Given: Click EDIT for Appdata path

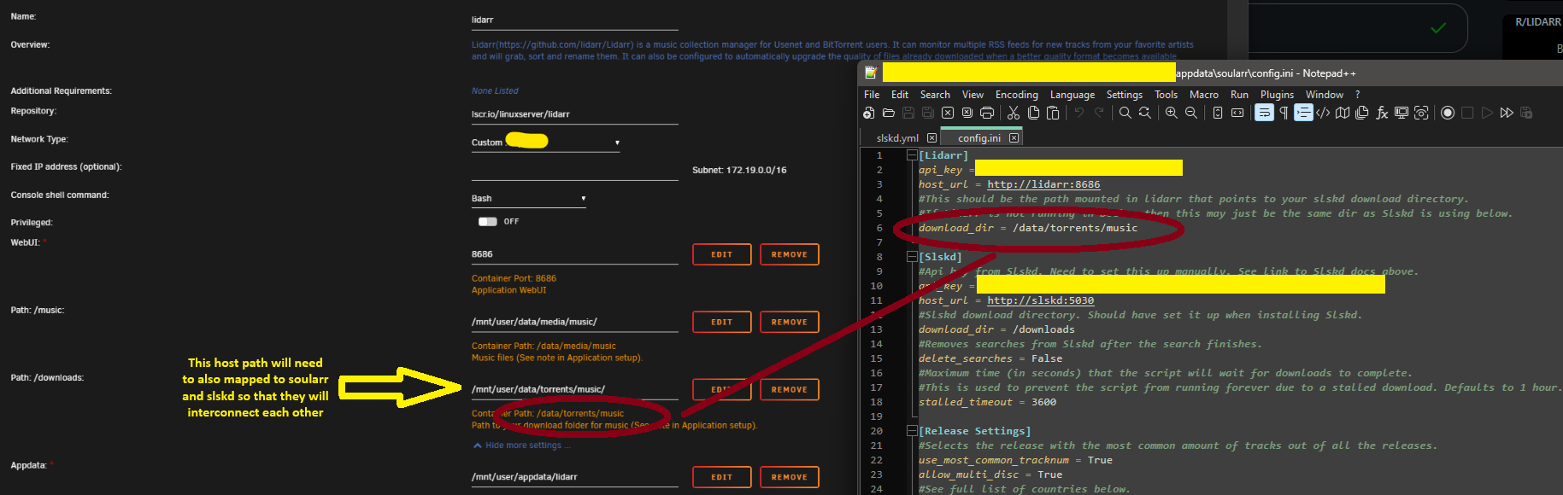Looking at the screenshot, I should 722,477.
